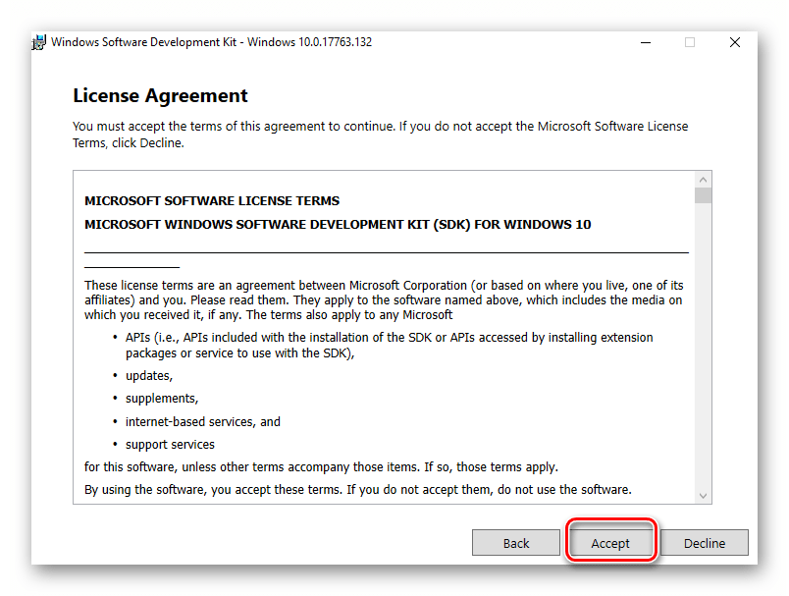This screenshot has height=596, width=789.
Task: Click the SDK FOR WINDOWS 10 heading line
Action: click(338, 224)
